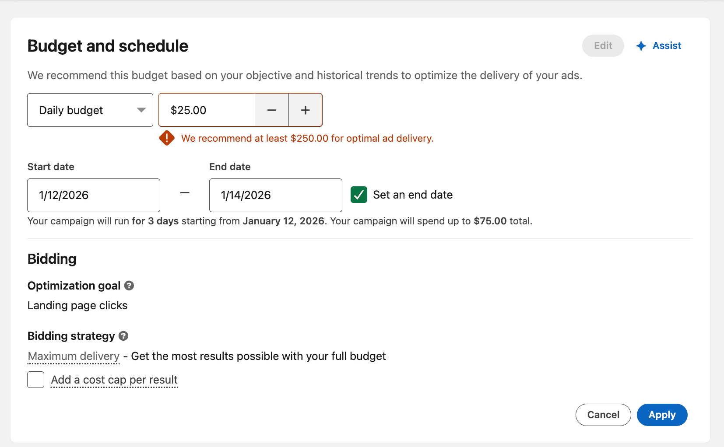Open the help tooltip next to Bidding strategy
Viewport: 724px width, 447px height.
point(123,336)
